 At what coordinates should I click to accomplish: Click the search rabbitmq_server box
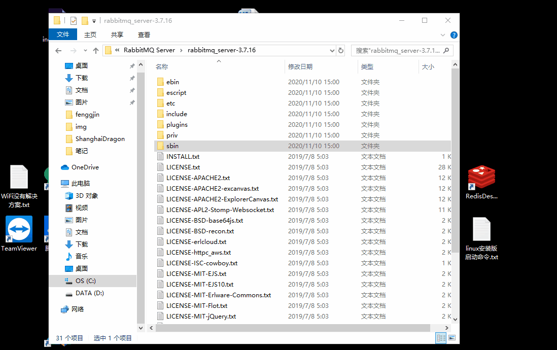402,50
